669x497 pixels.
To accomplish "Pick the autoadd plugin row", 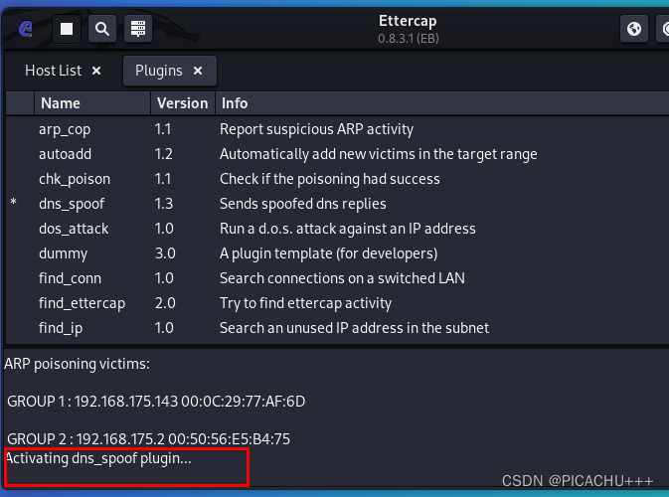I will [65, 154].
